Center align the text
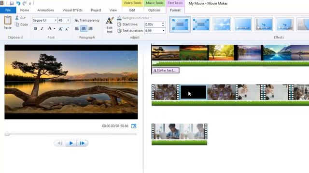This screenshot has height=173, width=309. [84, 29]
